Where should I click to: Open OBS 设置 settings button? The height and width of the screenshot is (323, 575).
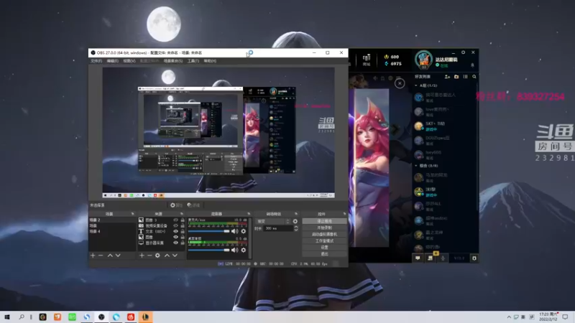tap(325, 248)
